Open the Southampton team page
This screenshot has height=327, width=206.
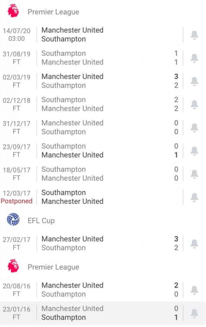pos(63,39)
